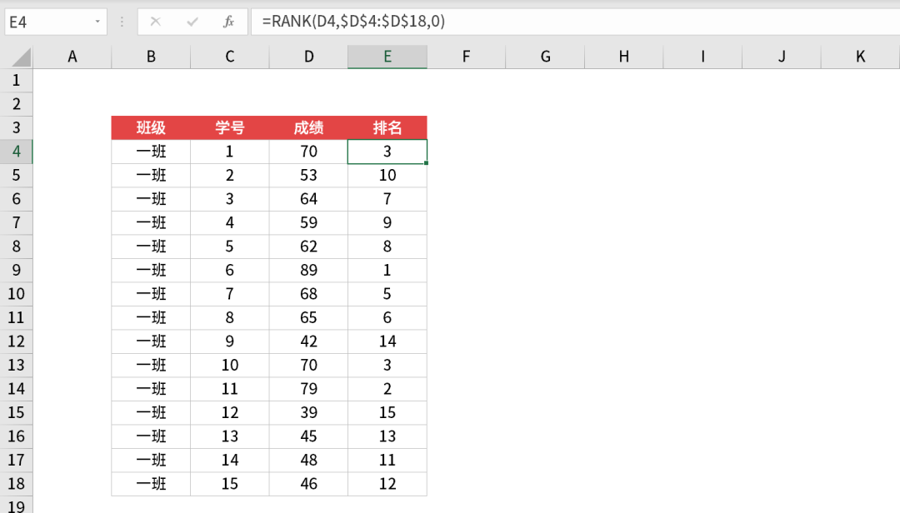Viewport: 900px width, 513px height.
Task: Select score cell 39 in row 15
Action: [308, 412]
